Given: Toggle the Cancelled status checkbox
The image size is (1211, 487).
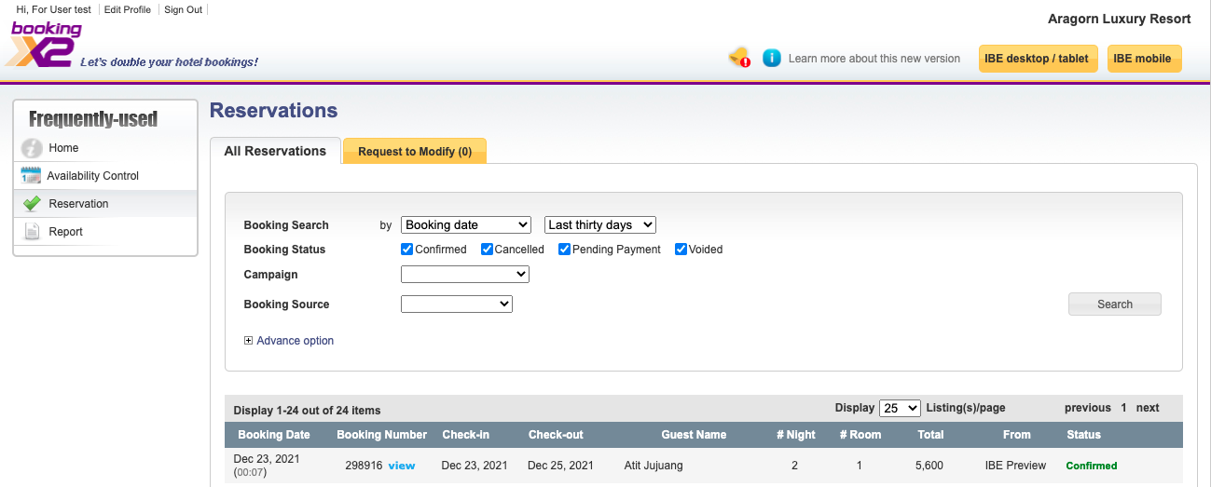Looking at the screenshot, I should pos(487,250).
